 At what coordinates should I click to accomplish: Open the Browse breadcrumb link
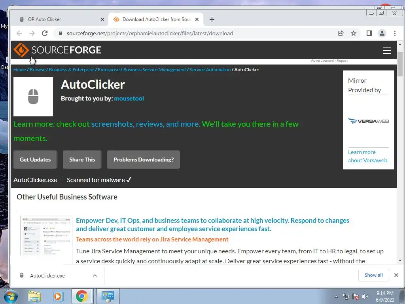click(x=38, y=70)
